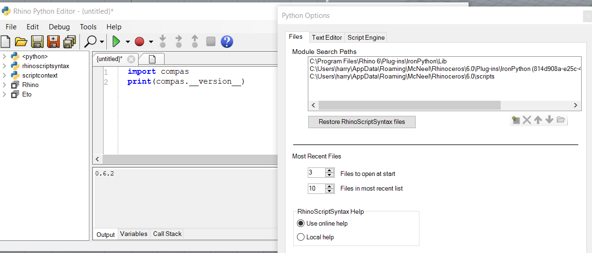
Task: Expand the <python> tree node
Action: (4, 56)
